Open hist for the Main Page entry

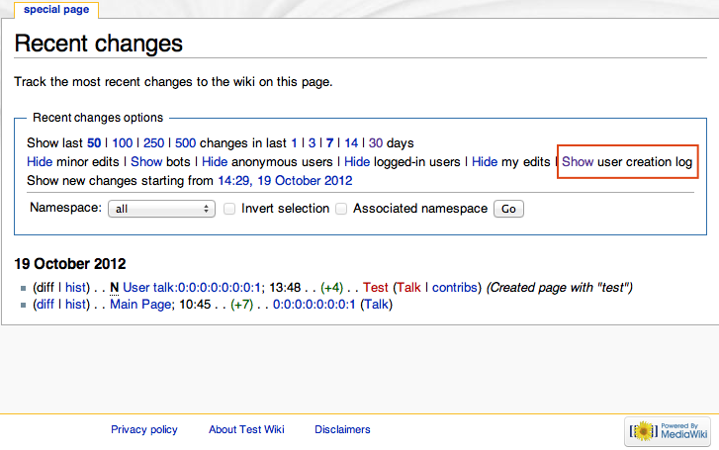(x=76, y=305)
